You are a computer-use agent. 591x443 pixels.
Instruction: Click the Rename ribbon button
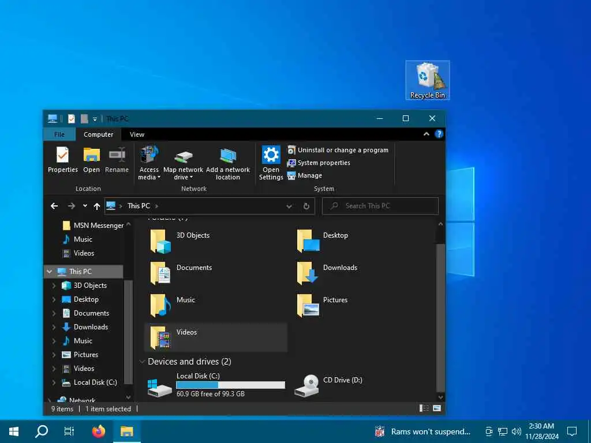[117, 160]
